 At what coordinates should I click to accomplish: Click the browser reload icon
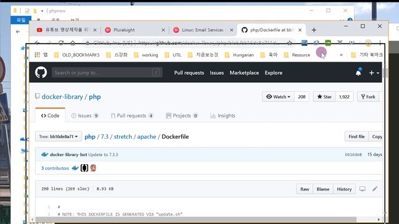pos(61,43)
